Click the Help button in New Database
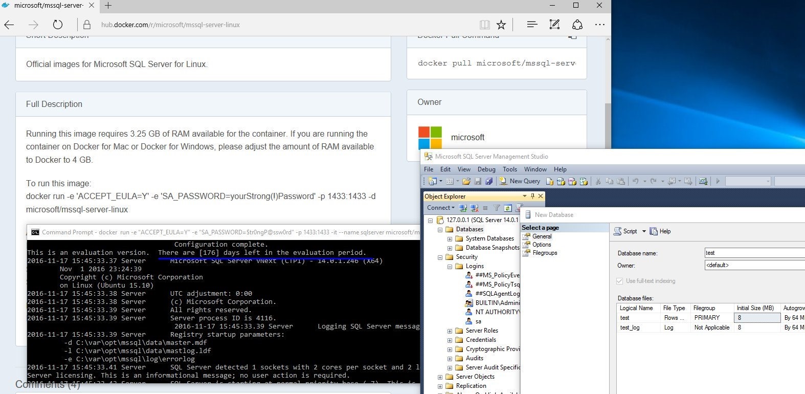Image resolution: width=805 pixels, height=394 pixels. pyautogui.click(x=660, y=231)
